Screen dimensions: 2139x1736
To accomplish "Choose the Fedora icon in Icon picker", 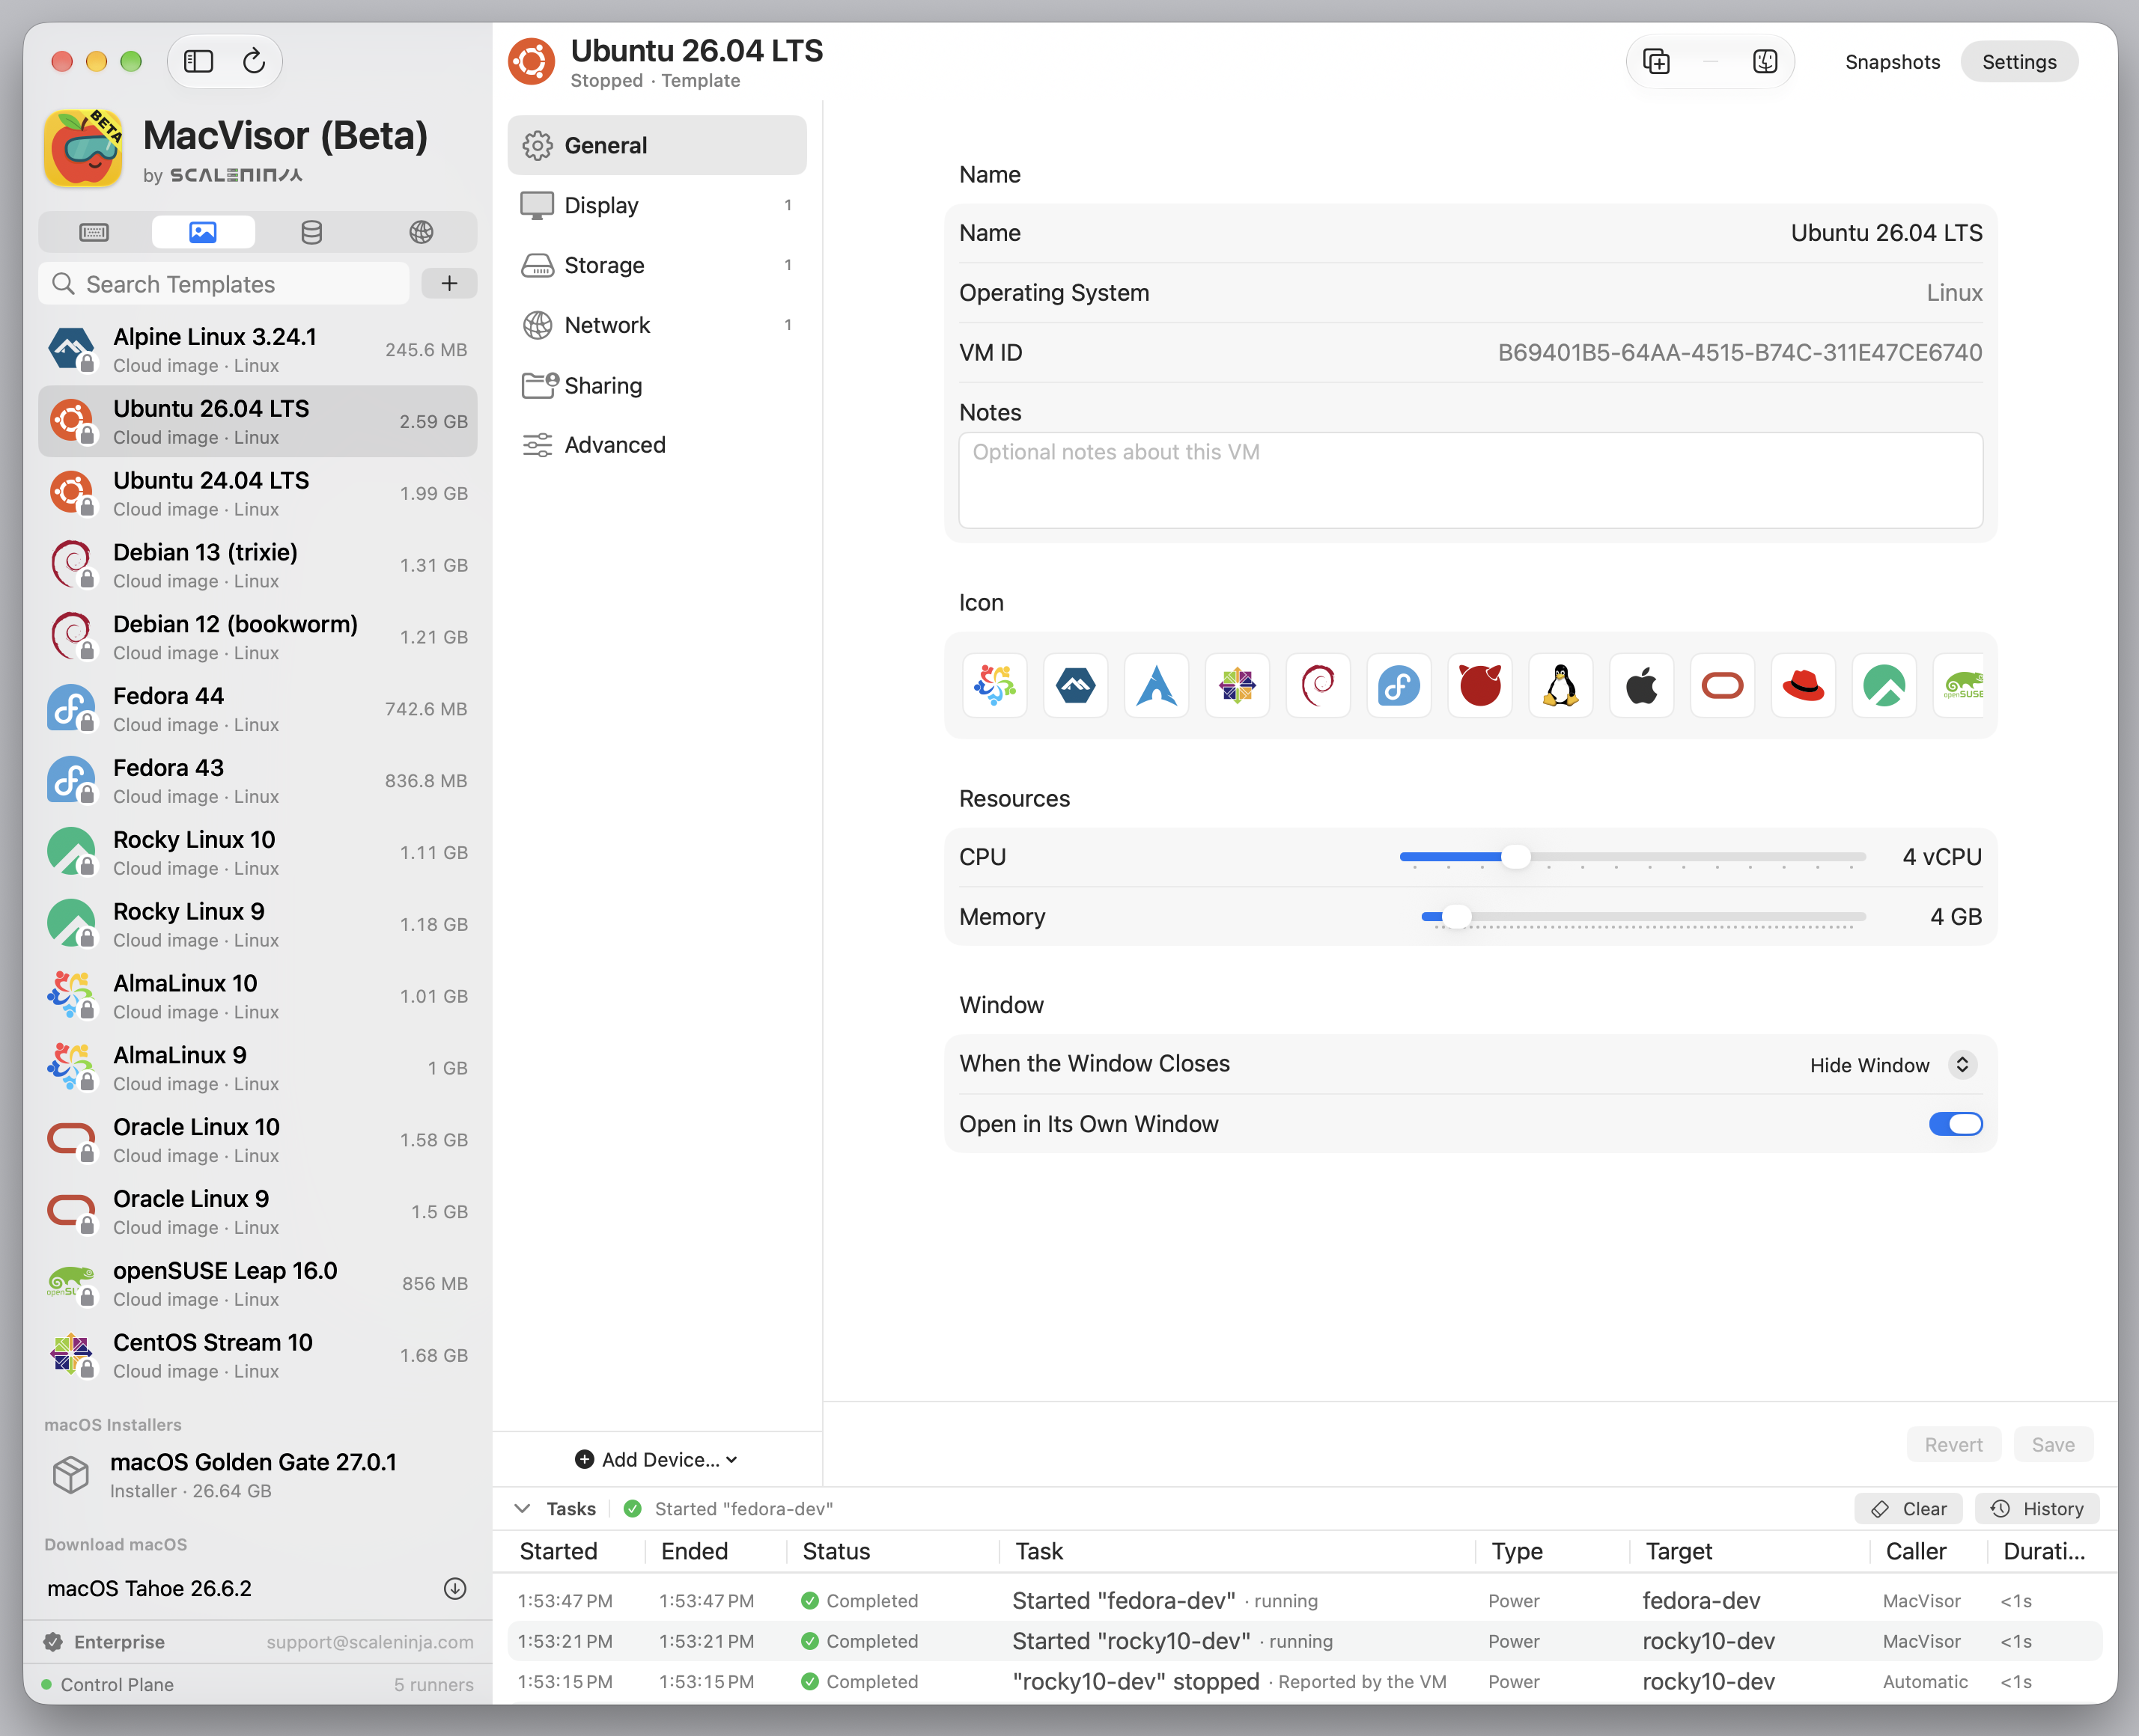I will click(1399, 686).
